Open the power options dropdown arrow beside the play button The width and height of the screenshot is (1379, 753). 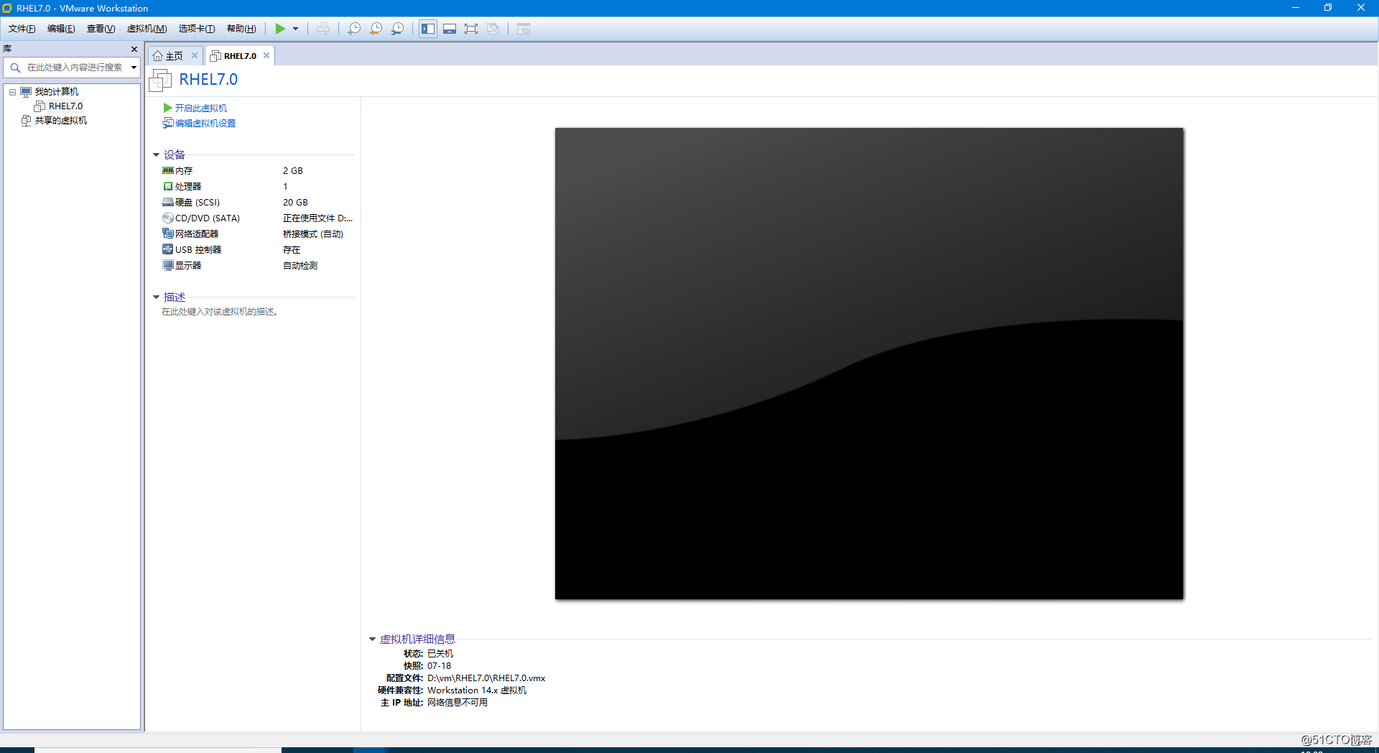(x=295, y=29)
